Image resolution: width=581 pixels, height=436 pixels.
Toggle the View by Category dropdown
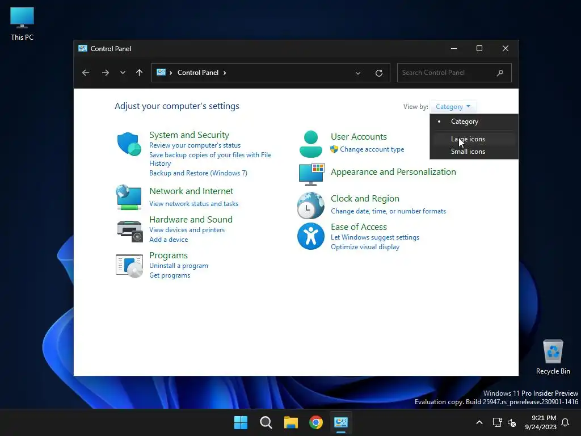pos(453,107)
